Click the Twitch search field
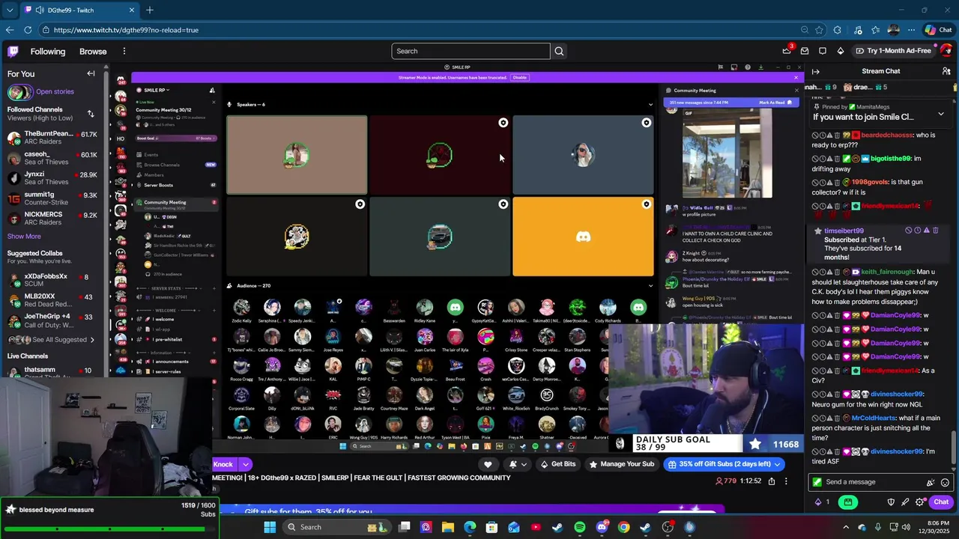959x539 pixels. (471, 51)
